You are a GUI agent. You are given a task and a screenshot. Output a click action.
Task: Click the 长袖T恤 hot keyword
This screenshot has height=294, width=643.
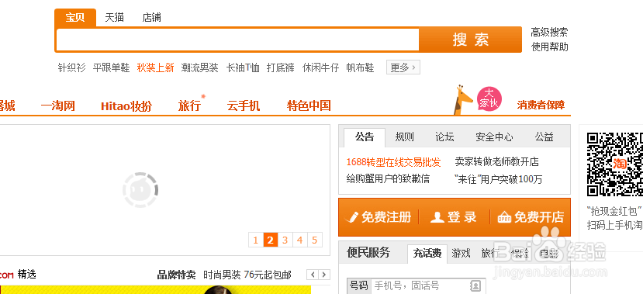point(243,67)
